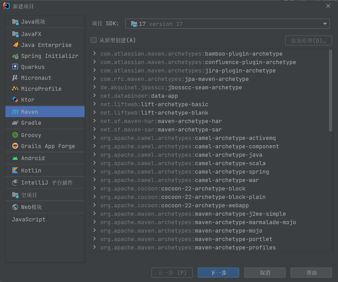Expand jbosscc-seam-archetype node
This screenshot has width=338, height=282.
coord(94,87)
